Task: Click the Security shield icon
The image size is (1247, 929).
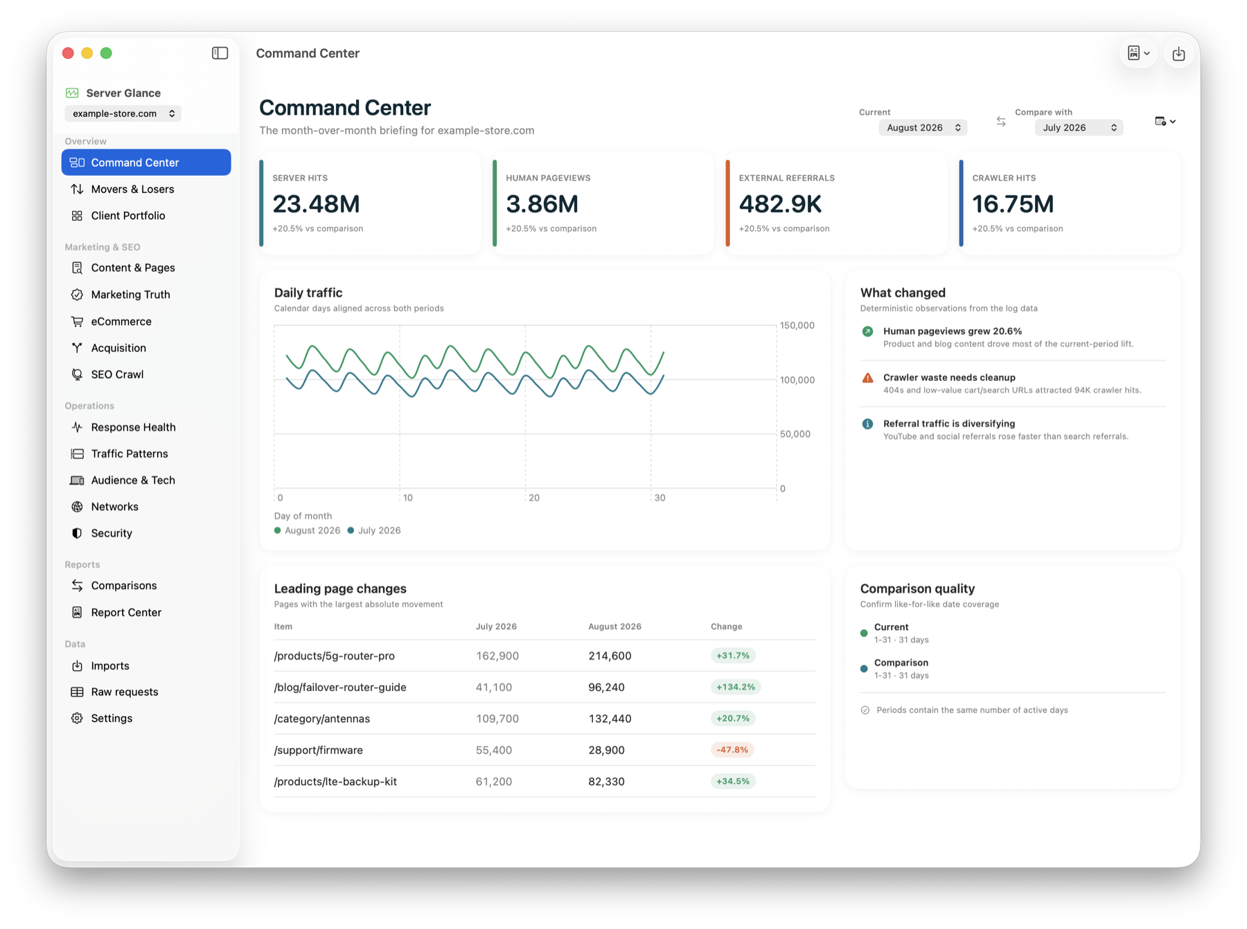Action: (x=77, y=533)
